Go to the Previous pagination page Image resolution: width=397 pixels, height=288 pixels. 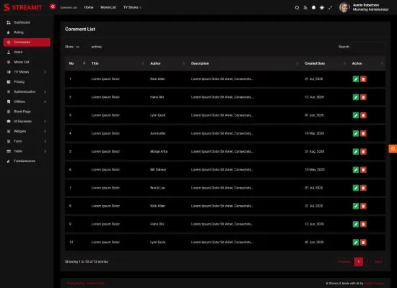[344, 262]
